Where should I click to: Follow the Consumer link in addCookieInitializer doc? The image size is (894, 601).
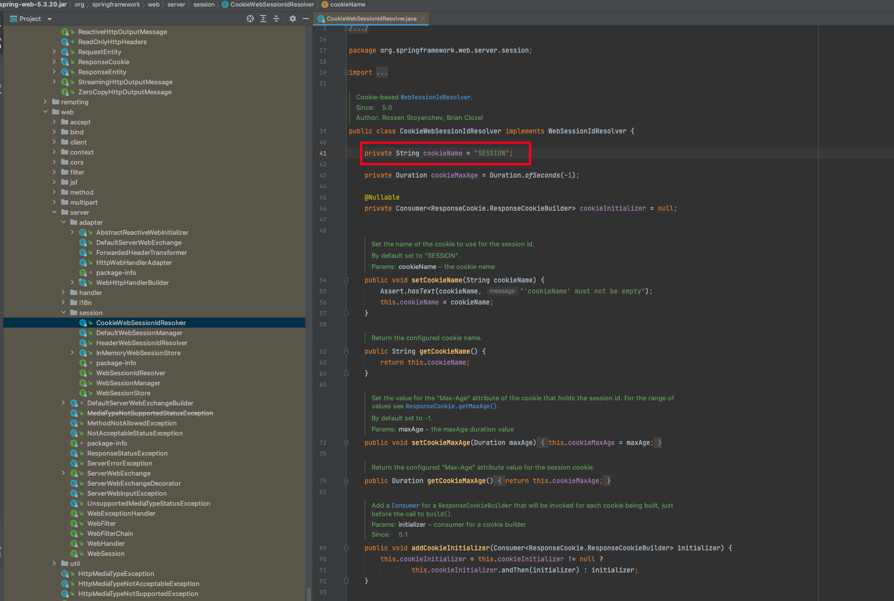coord(405,506)
